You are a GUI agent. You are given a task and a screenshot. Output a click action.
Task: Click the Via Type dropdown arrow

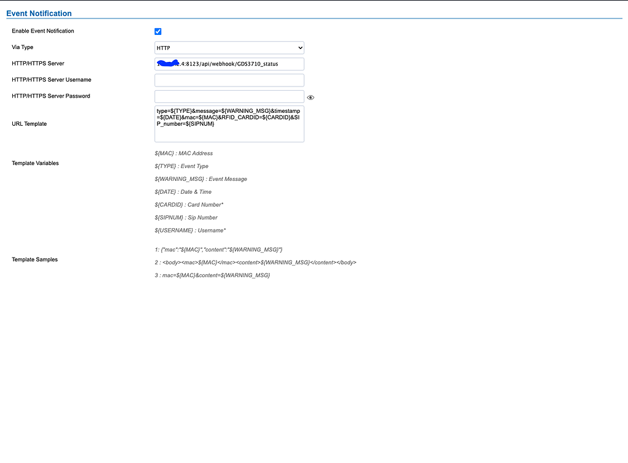(300, 47)
